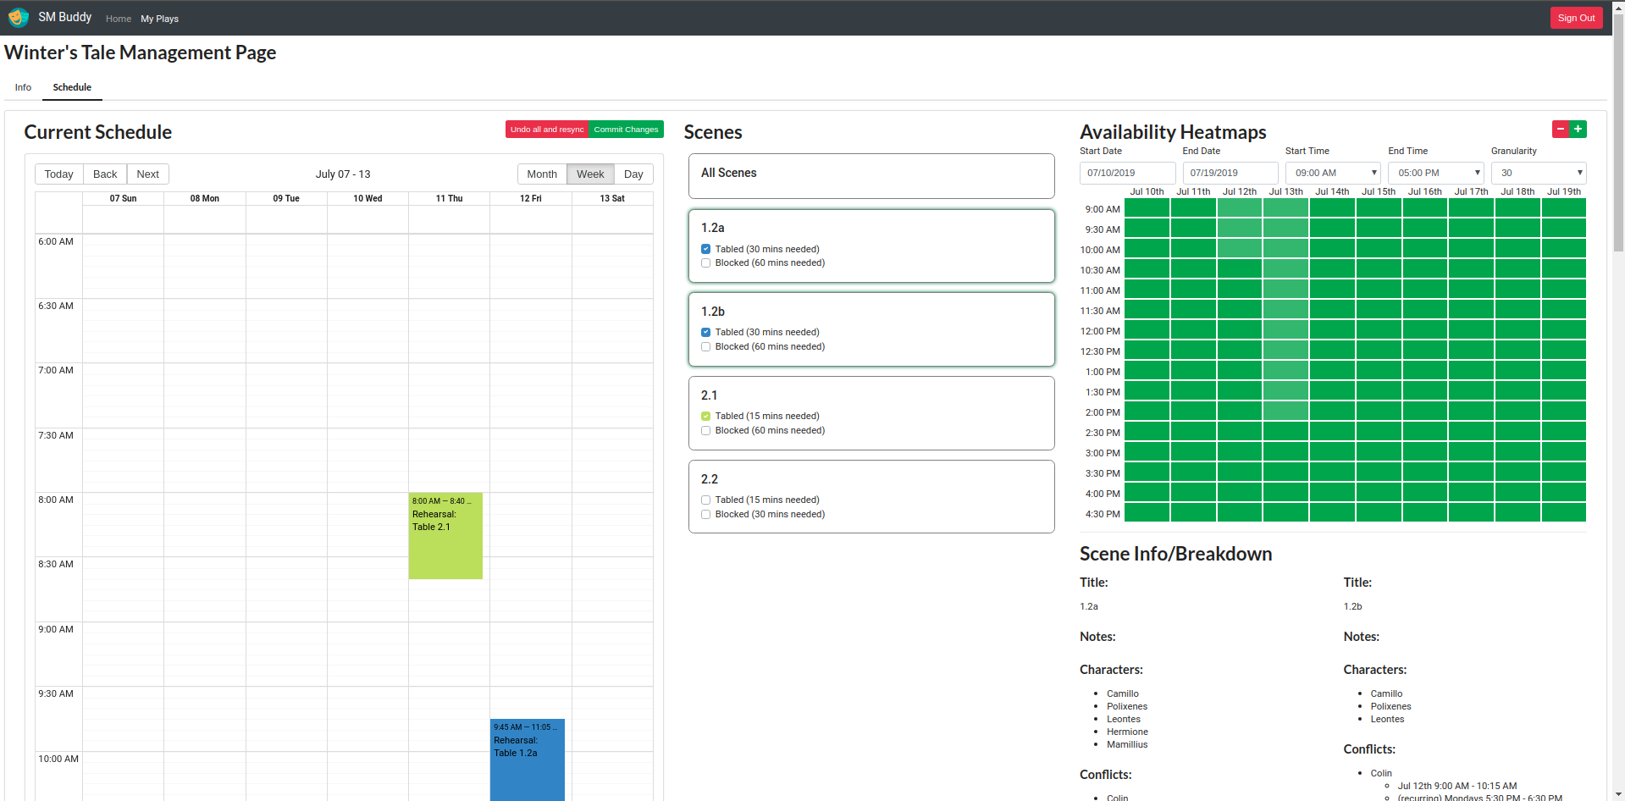The height and width of the screenshot is (801, 1625).
Task: Select the Schedule tab
Action: [72, 87]
